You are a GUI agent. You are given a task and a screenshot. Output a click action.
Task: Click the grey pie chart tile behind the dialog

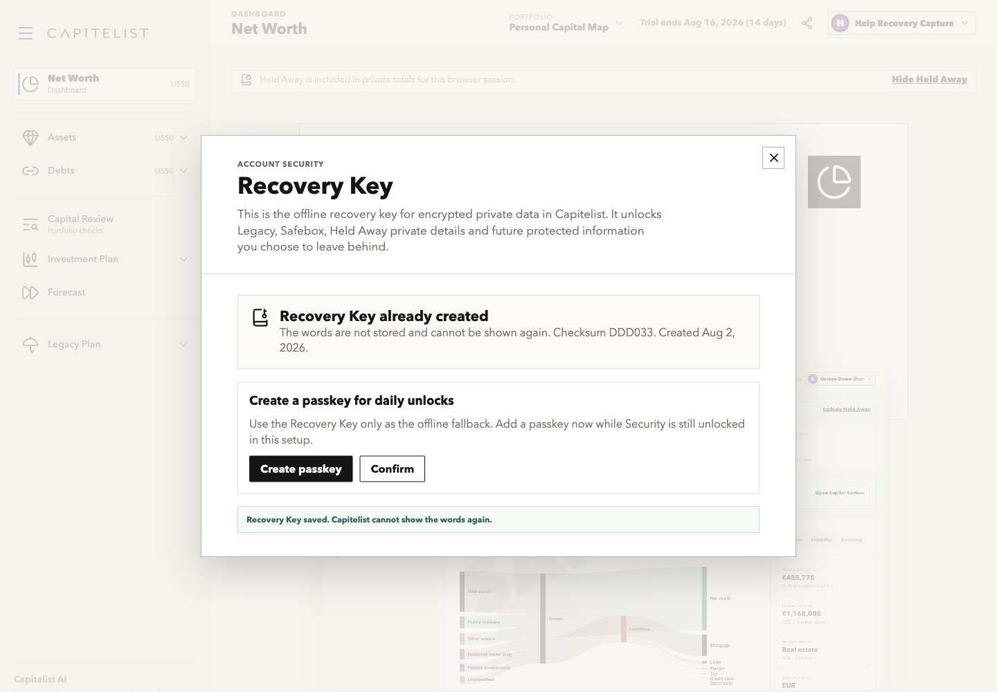[834, 182]
